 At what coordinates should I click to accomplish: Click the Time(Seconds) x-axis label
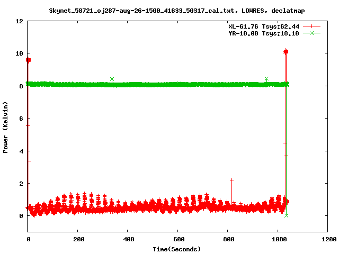point(176,249)
